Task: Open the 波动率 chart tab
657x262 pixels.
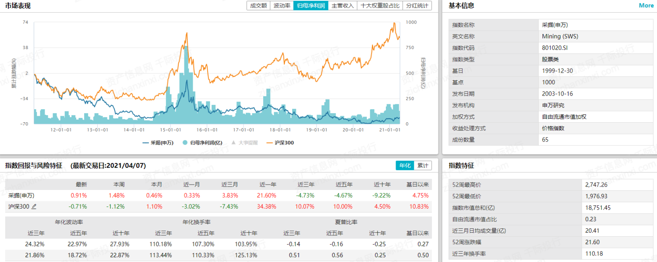Action: click(282, 6)
